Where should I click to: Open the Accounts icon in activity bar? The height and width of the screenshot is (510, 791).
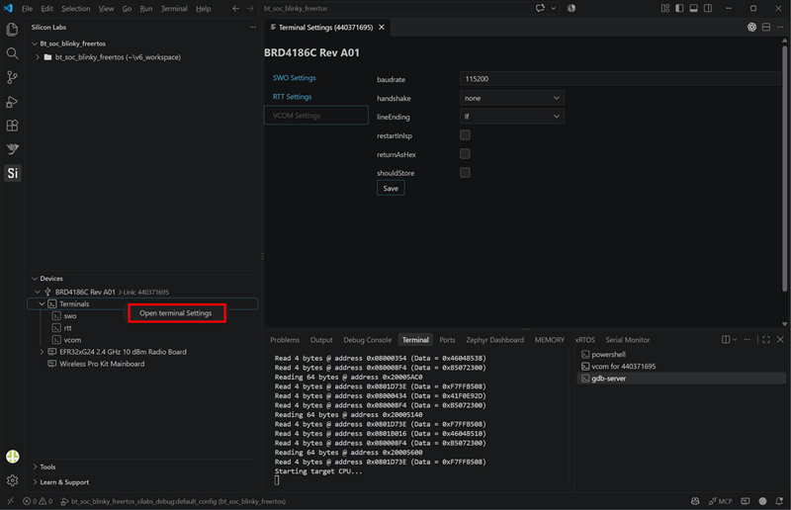[12, 457]
